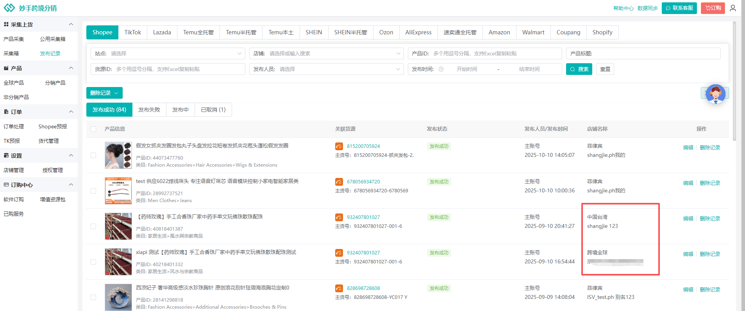The image size is (745, 311).
Task: Open the 站点 site dropdown
Action: pos(168,53)
